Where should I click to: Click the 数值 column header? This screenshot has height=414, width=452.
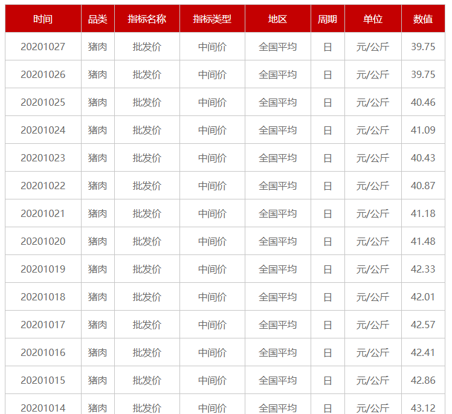423,19
